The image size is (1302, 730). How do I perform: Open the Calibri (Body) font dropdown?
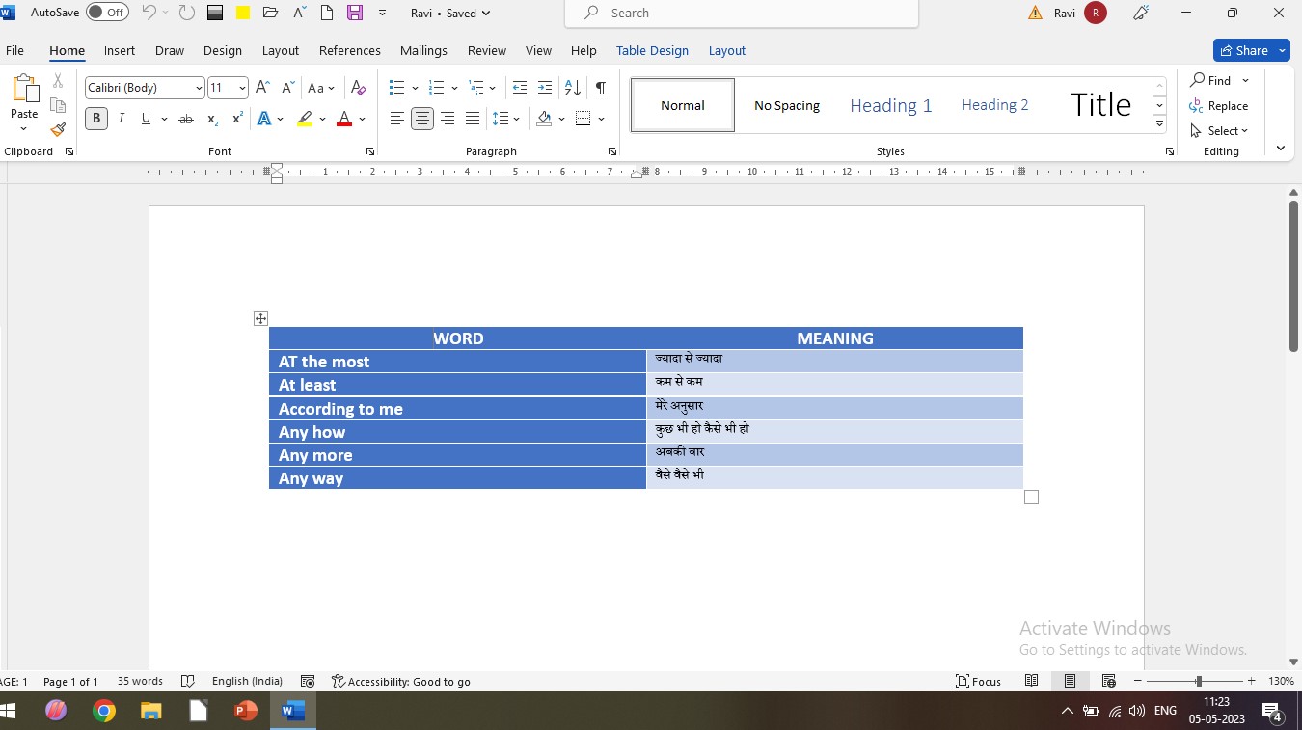pyautogui.click(x=145, y=88)
